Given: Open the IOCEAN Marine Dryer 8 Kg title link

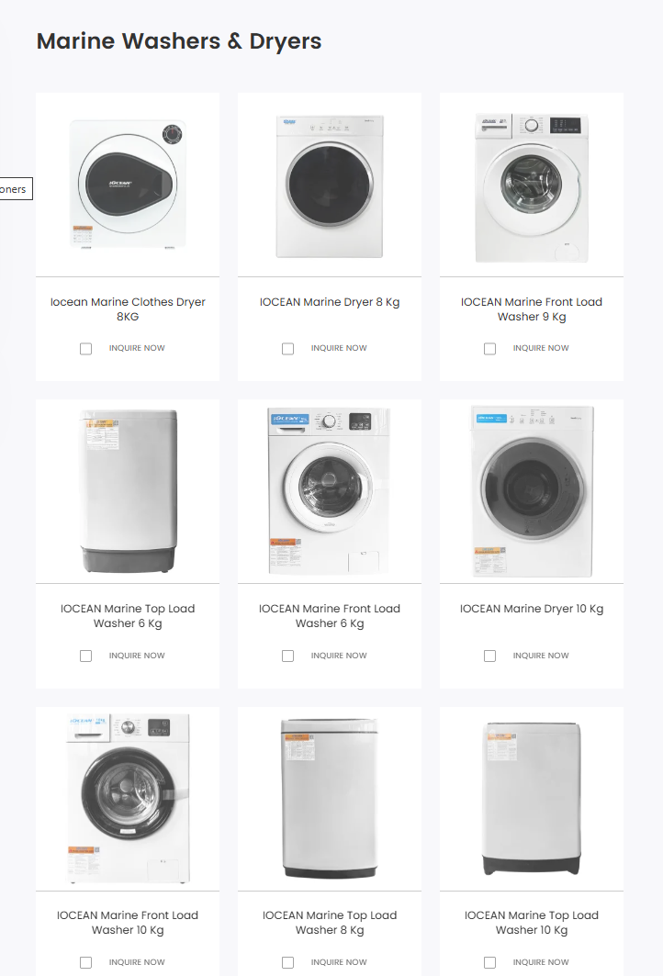Looking at the screenshot, I should (x=330, y=302).
